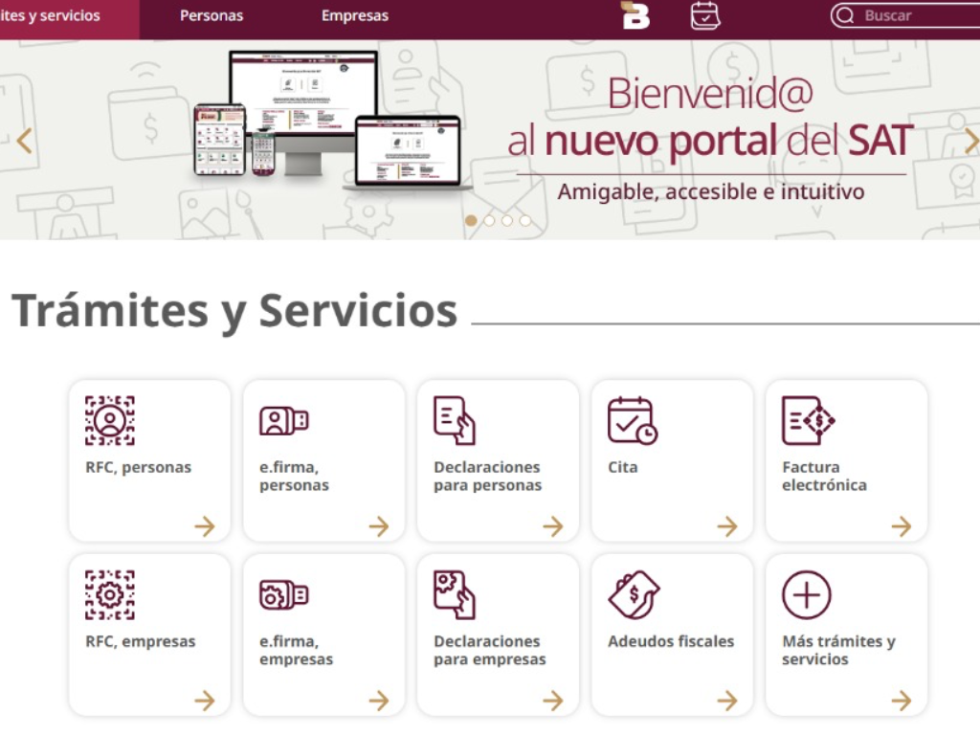The height and width of the screenshot is (735, 980).
Task: Open the Buzón Tributario icon in header
Action: [x=635, y=15]
